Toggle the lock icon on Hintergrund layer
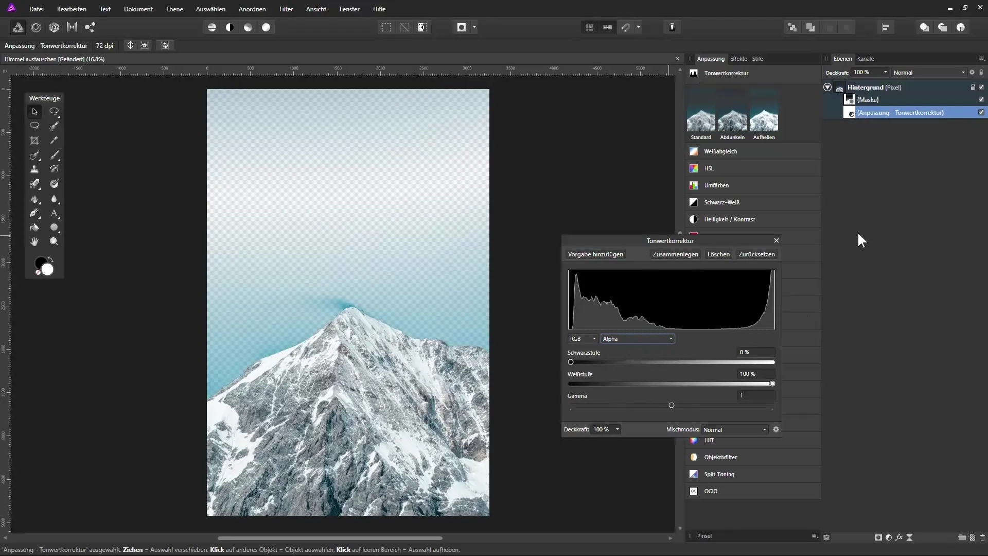 (973, 87)
